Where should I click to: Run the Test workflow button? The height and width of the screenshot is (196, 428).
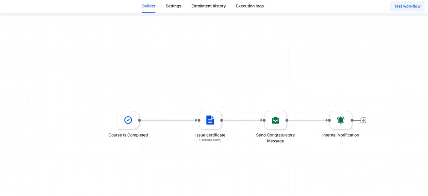407,6
